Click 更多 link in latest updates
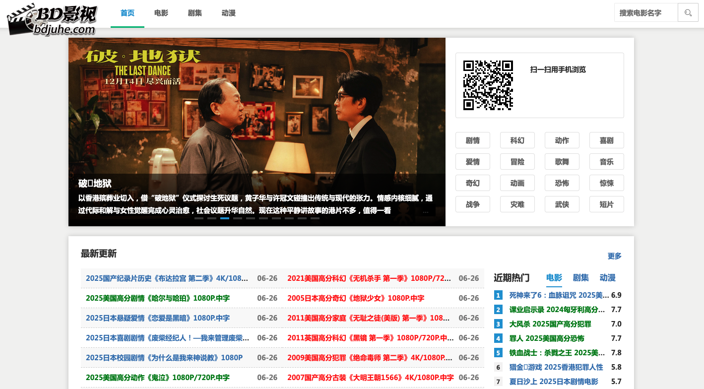The width and height of the screenshot is (704, 389). [x=614, y=256]
